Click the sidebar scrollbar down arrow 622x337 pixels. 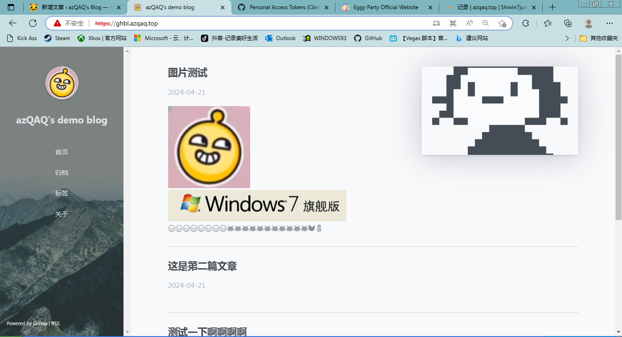pyautogui.click(x=128, y=332)
